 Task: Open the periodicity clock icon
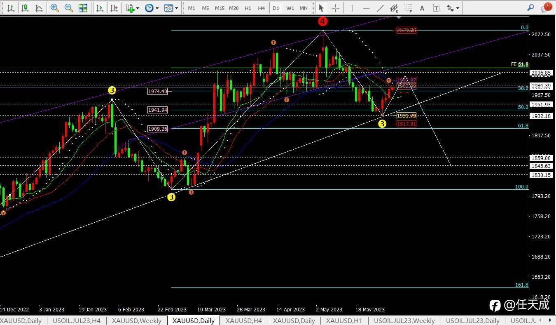pos(149,8)
